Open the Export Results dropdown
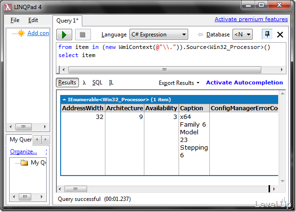Viewport: 296px width, 212px height. 179,83
